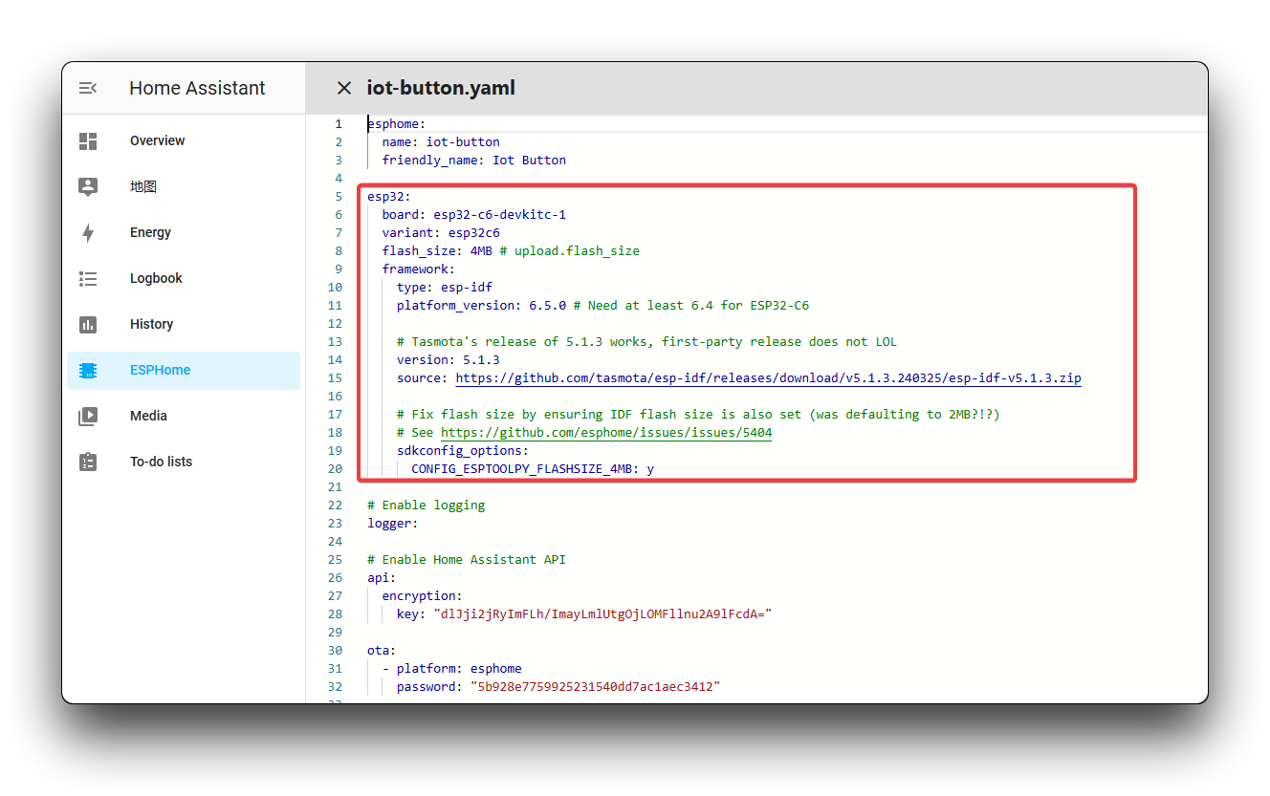The width and height of the screenshot is (1270, 796).
Task: Click the Energy lightning bolt icon
Action: coord(88,232)
